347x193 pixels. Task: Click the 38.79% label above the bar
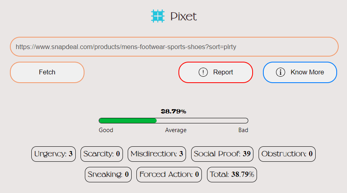(174, 111)
